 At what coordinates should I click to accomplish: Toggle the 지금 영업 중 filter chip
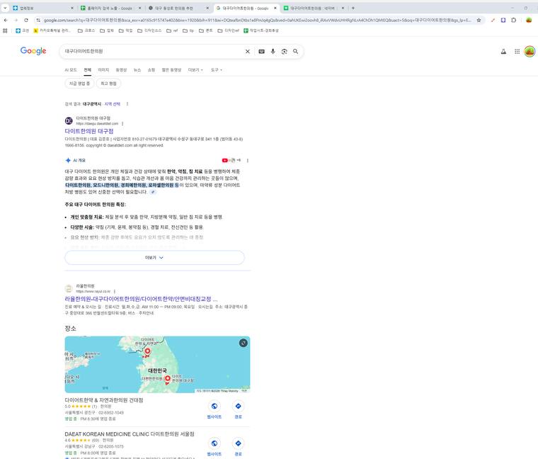point(79,84)
